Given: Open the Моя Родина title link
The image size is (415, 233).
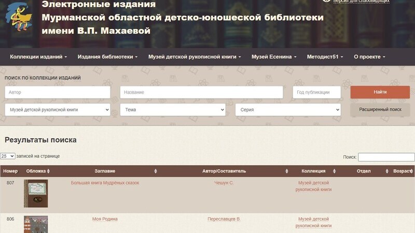Looking at the screenshot, I should 105,219.
